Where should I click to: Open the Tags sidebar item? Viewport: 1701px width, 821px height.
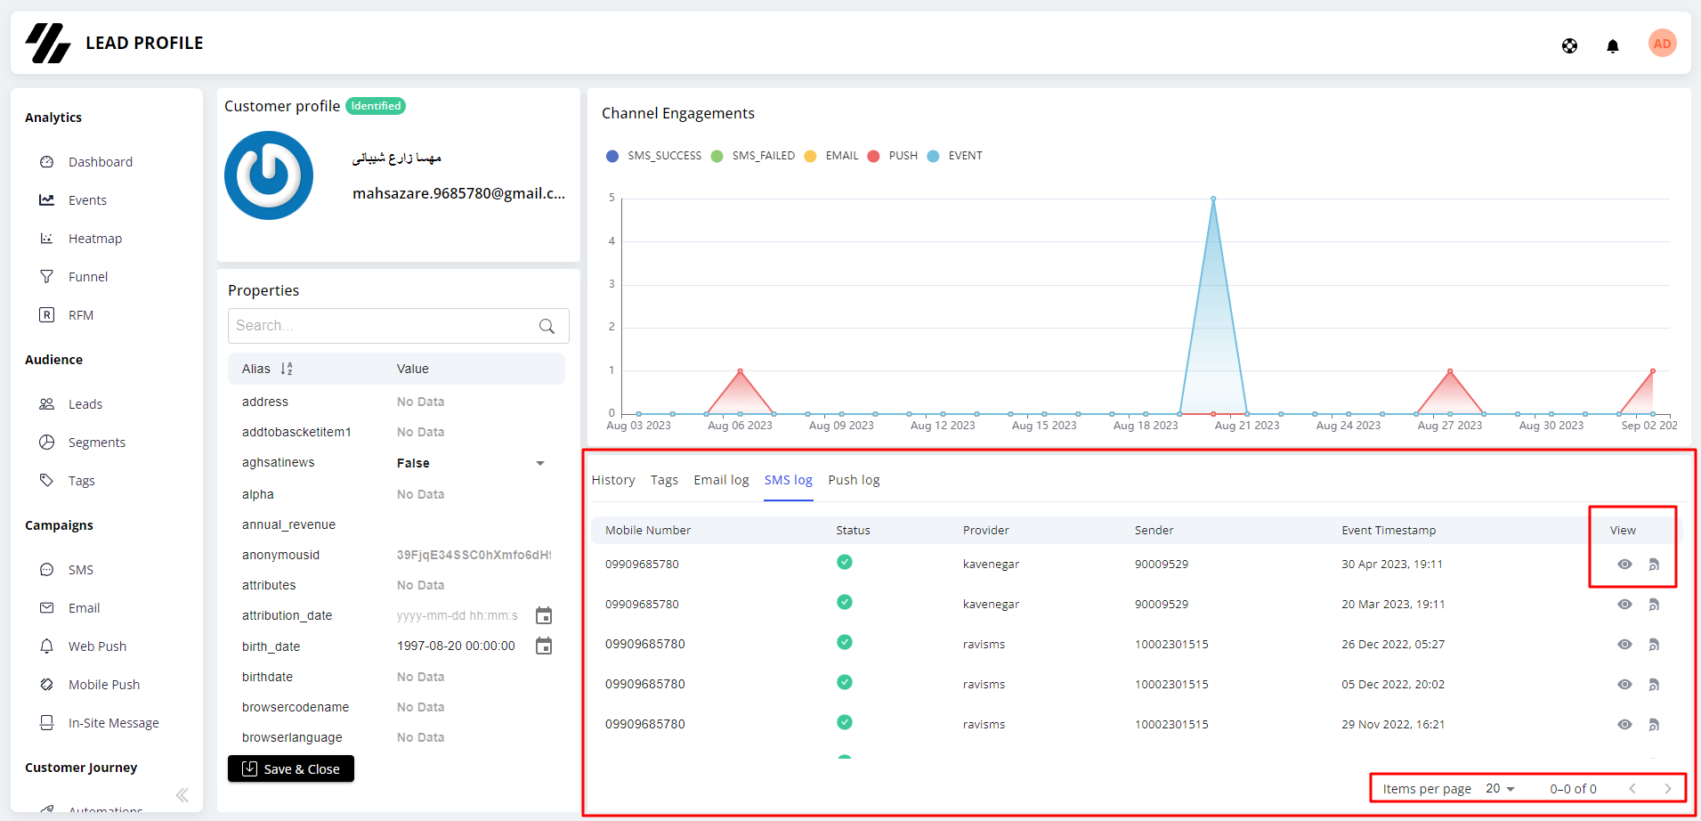81,481
